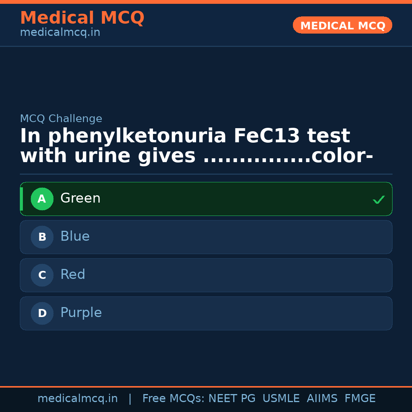Choose the "Blue" answer option

coord(75,237)
